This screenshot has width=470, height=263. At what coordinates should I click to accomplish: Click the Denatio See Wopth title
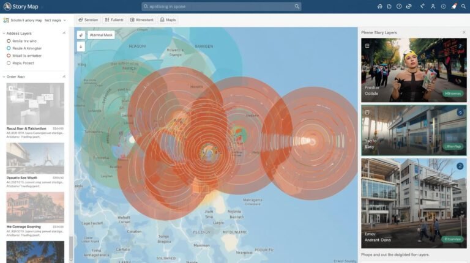click(x=22, y=177)
